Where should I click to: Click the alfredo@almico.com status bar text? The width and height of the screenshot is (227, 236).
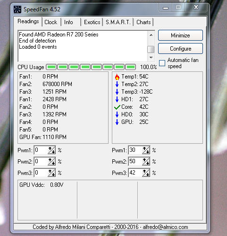[x=165, y=227]
